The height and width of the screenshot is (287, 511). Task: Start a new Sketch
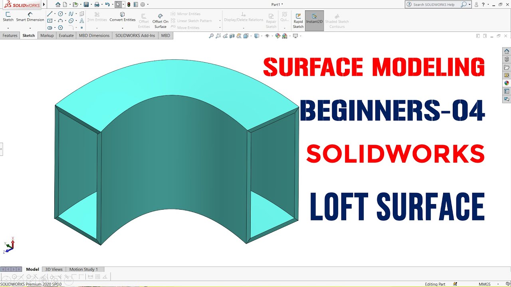click(x=8, y=17)
